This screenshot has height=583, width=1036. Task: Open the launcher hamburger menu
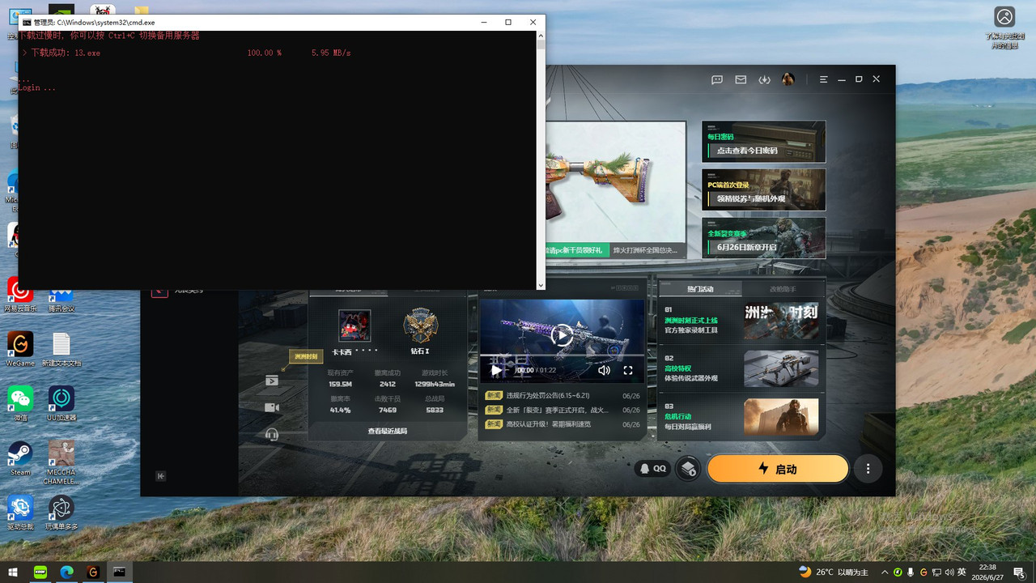pyautogui.click(x=823, y=79)
